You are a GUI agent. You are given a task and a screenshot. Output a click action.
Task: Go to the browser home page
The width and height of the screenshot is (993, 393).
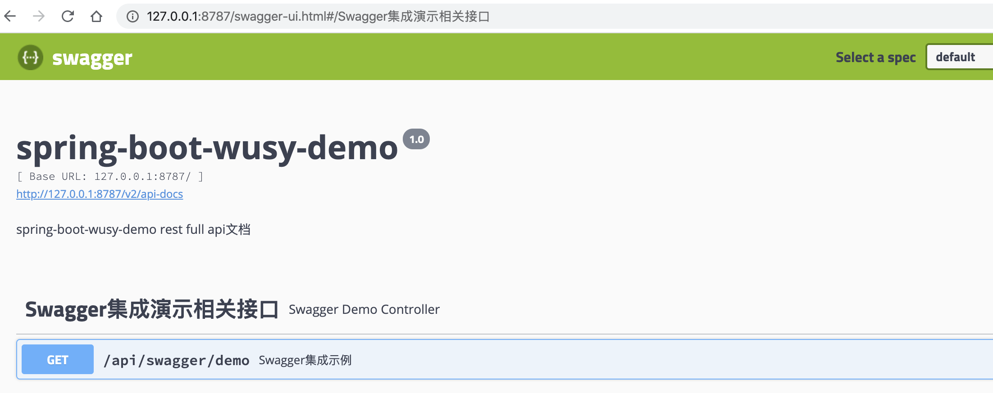[96, 17]
